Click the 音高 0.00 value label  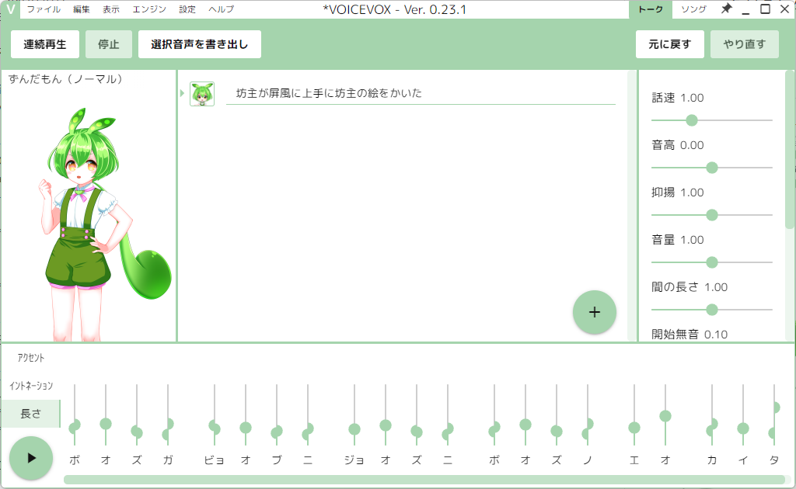678,145
